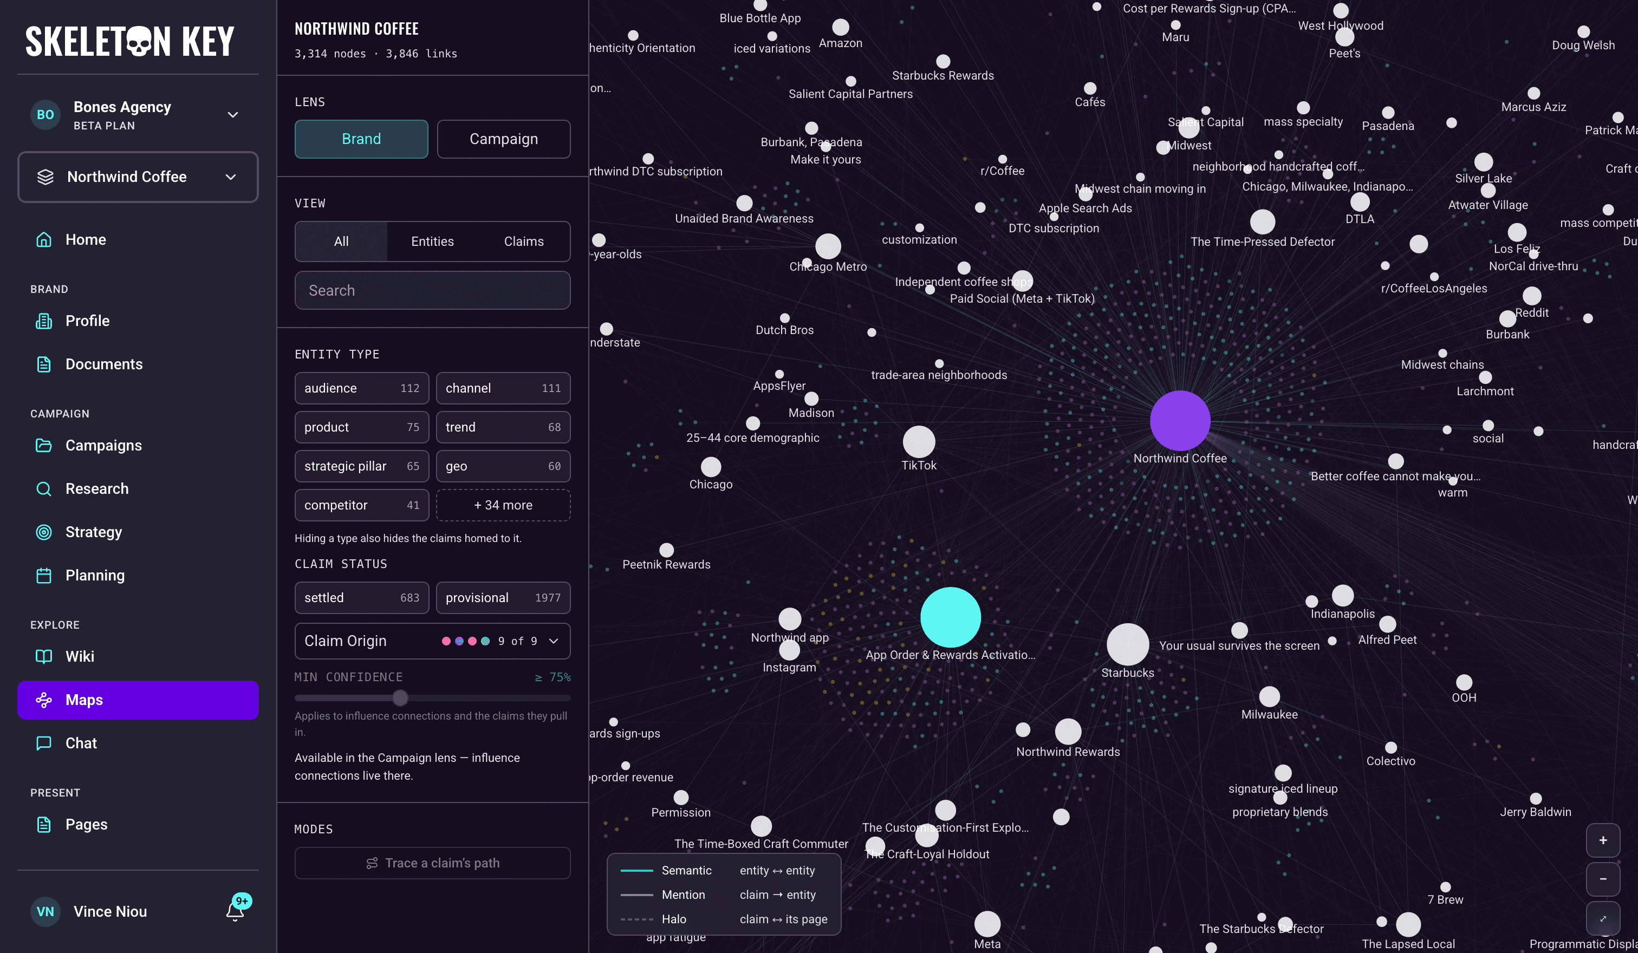The height and width of the screenshot is (953, 1638).
Task: Select the All view tab
Action: click(341, 241)
